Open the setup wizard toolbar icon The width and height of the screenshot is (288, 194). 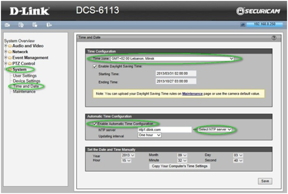[x=21, y=25]
